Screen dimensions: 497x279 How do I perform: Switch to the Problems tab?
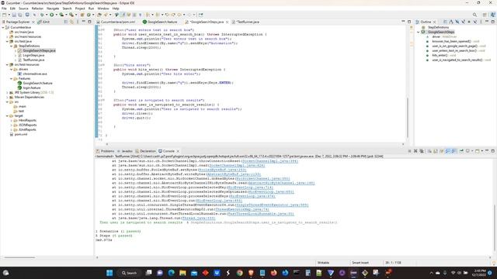pyautogui.click(x=105, y=151)
